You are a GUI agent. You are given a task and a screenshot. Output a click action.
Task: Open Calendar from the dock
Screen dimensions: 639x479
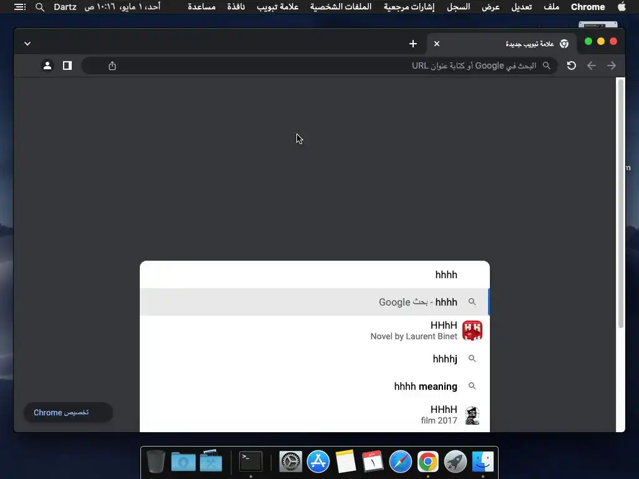point(373,462)
